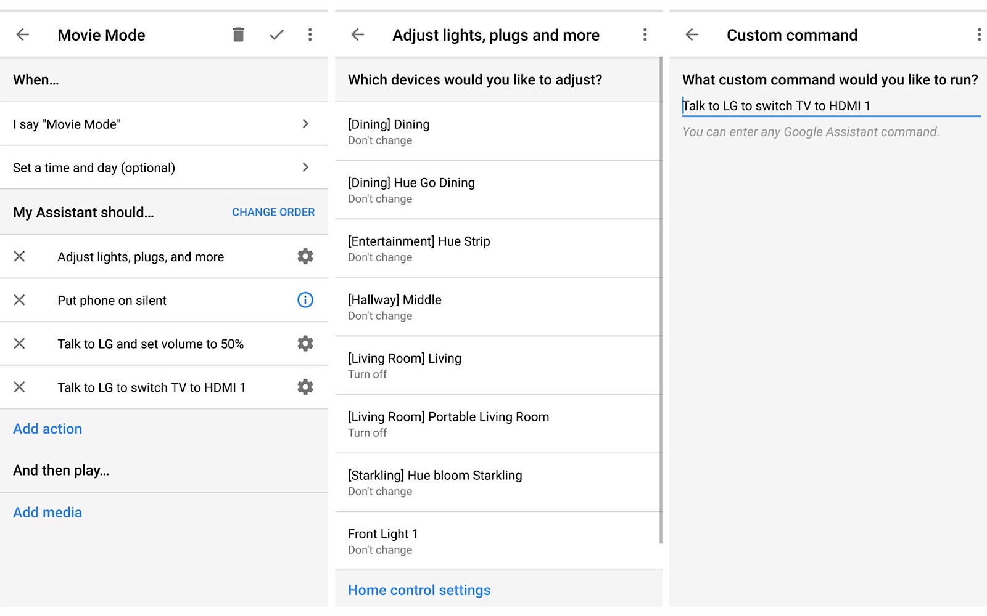The image size is (987, 616).
Task: Open the gear settings for Adjust lights action
Action: pyautogui.click(x=305, y=257)
